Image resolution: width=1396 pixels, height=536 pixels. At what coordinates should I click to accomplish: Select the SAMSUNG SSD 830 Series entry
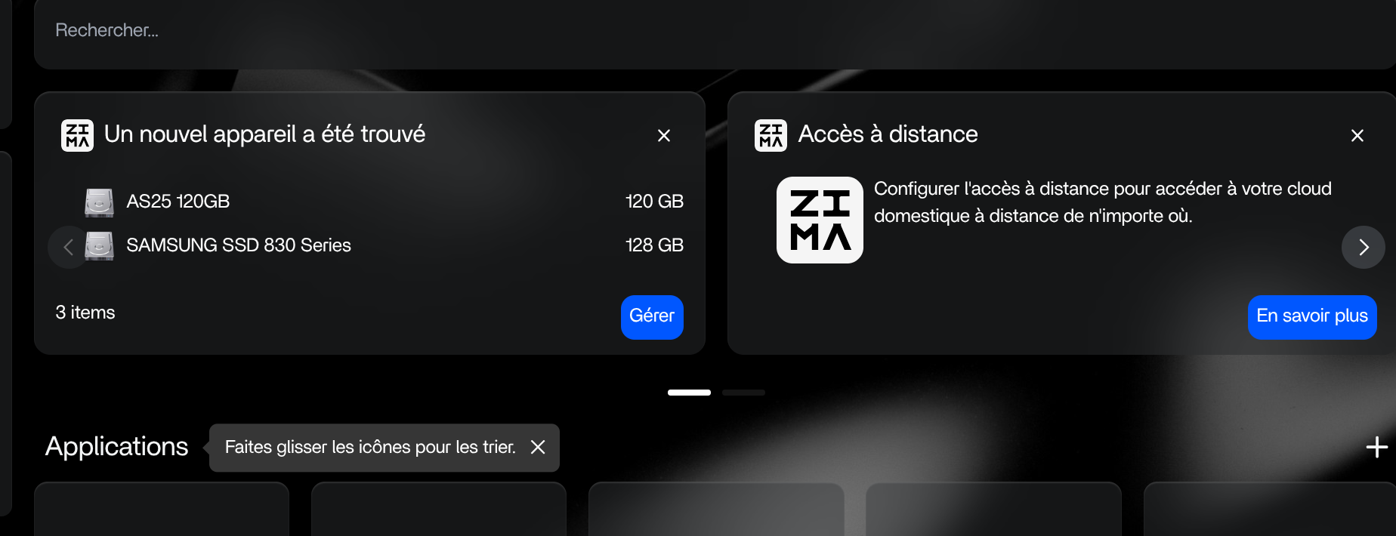[238, 245]
